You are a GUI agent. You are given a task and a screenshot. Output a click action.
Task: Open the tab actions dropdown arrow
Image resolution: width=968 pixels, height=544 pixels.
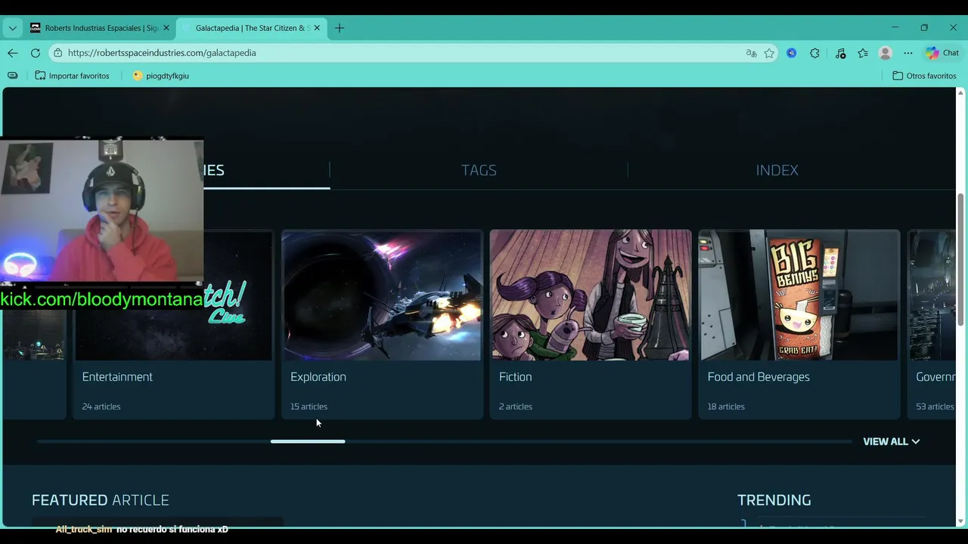pyautogui.click(x=12, y=28)
